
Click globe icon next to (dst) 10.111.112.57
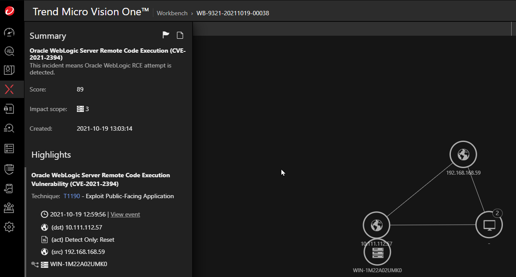(45, 227)
